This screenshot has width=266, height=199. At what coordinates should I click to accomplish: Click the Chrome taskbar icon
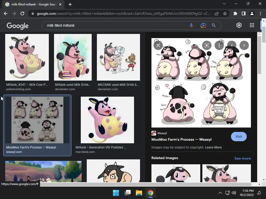150,193
